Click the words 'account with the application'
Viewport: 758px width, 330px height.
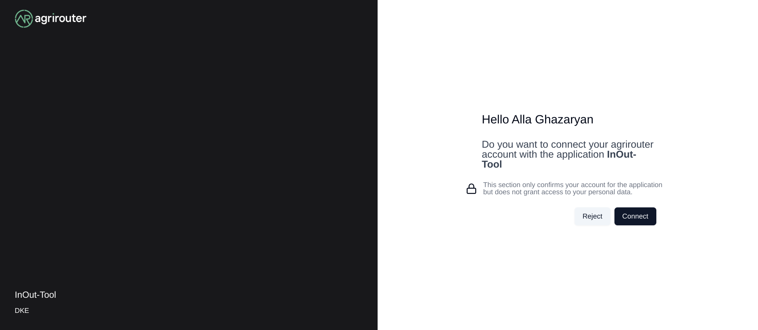pyautogui.click(x=543, y=154)
